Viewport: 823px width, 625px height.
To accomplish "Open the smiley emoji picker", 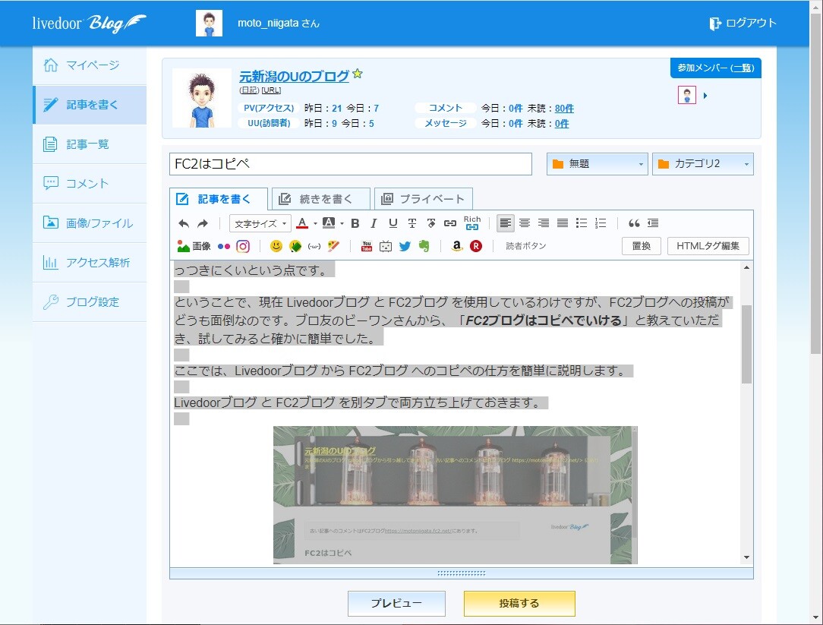I will point(276,246).
